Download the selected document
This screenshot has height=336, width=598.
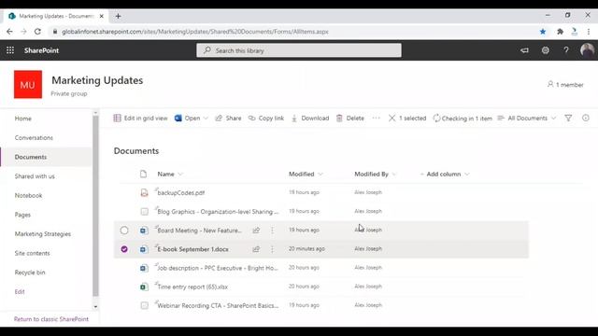[x=310, y=119]
